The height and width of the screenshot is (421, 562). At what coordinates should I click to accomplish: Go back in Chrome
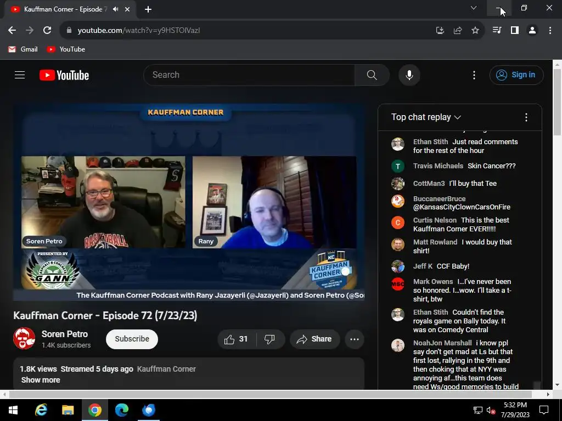12,31
